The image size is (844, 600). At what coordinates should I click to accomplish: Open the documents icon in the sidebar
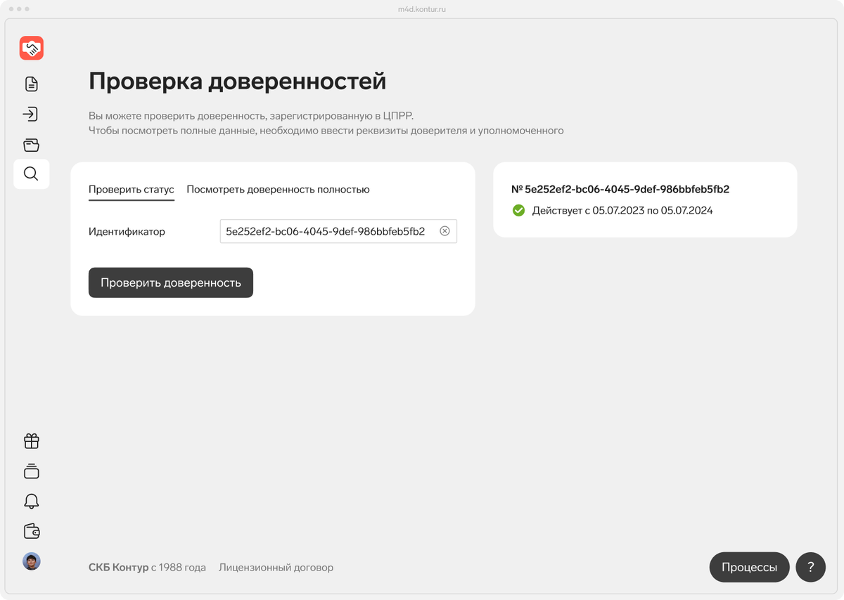[x=31, y=84]
